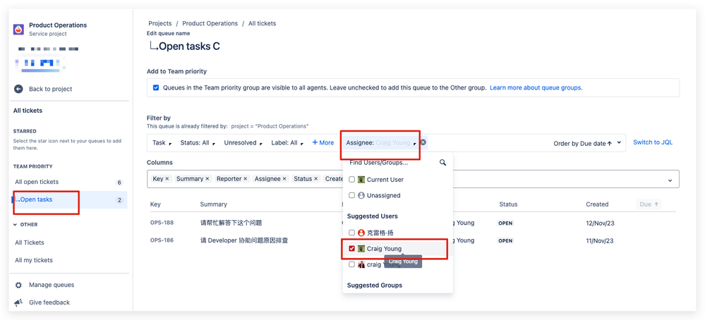Click the Give feedback megaphone icon

[18, 303]
